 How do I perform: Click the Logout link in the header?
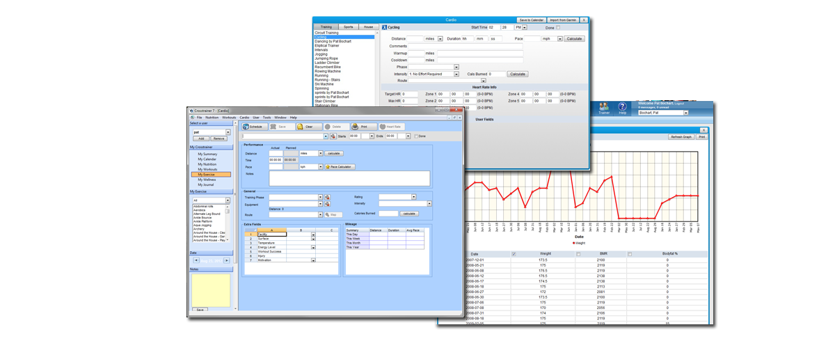click(x=679, y=104)
